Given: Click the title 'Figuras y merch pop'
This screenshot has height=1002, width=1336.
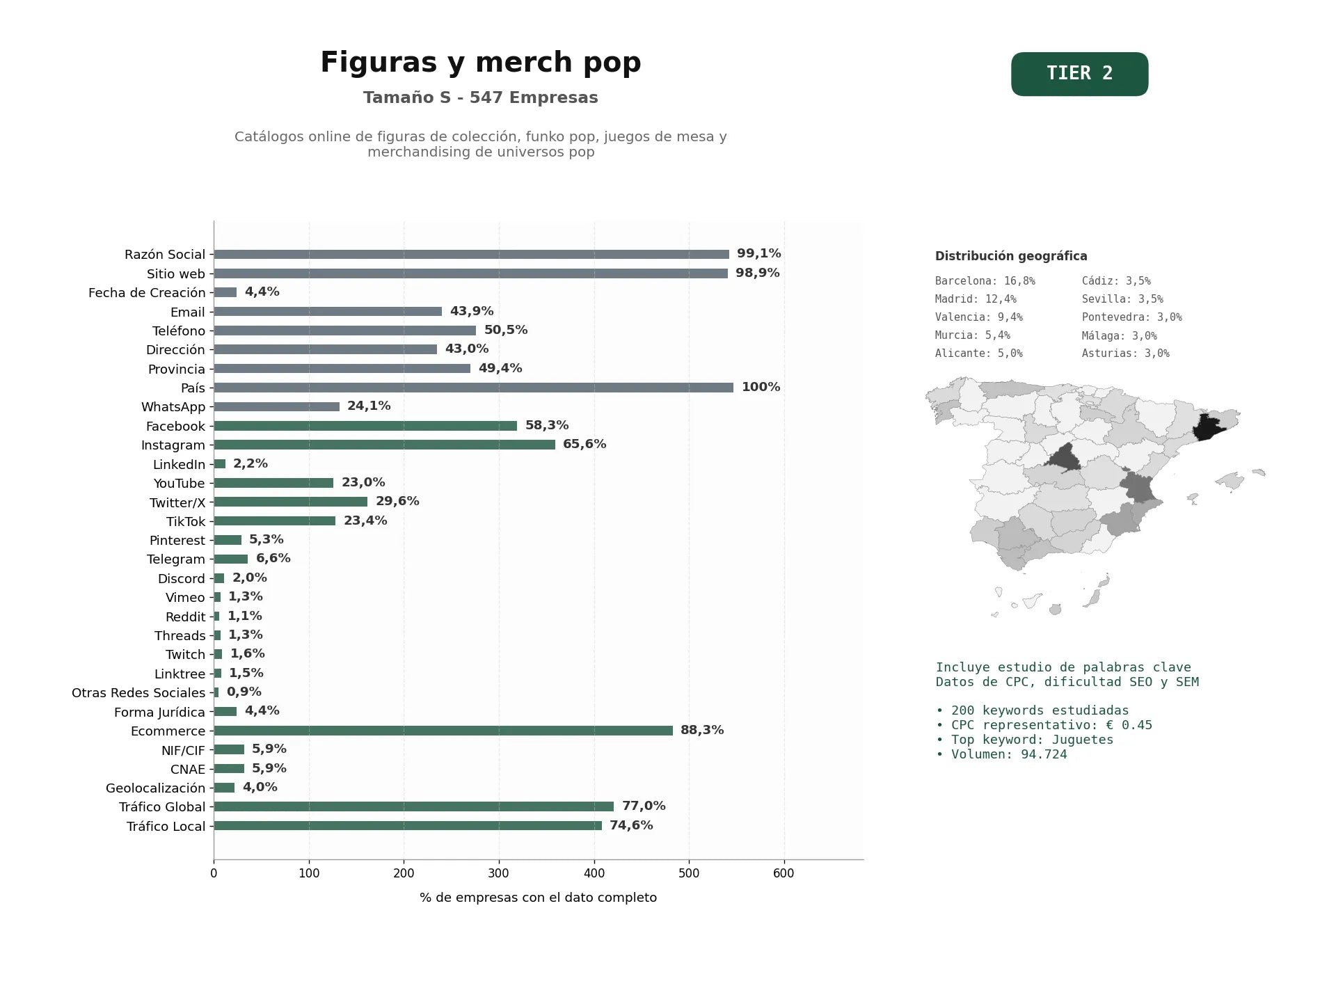Looking at the screenshot, I should [x=480, y=62].
